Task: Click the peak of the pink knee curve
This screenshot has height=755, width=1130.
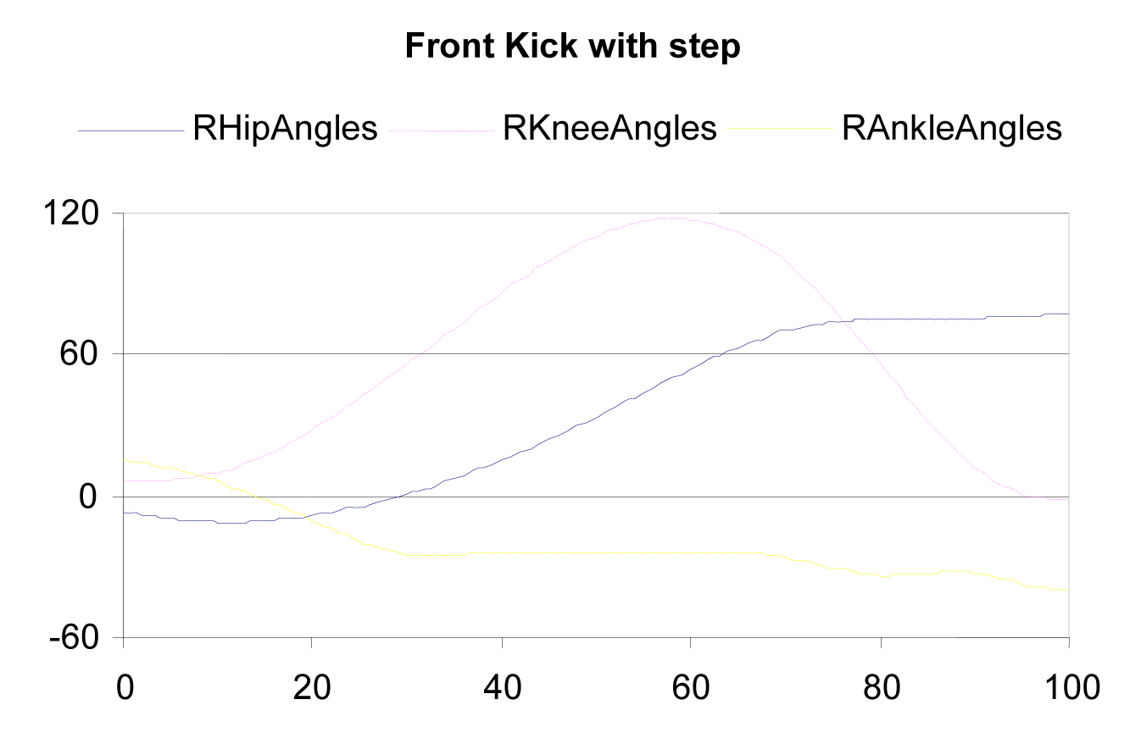Action: (670, 219)
